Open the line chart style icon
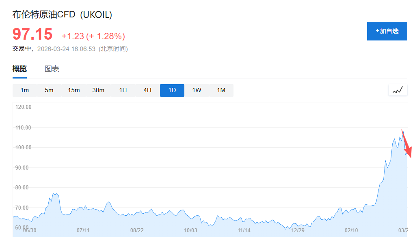This screenshot has height=242, width=415. click(x=398, y=90)
